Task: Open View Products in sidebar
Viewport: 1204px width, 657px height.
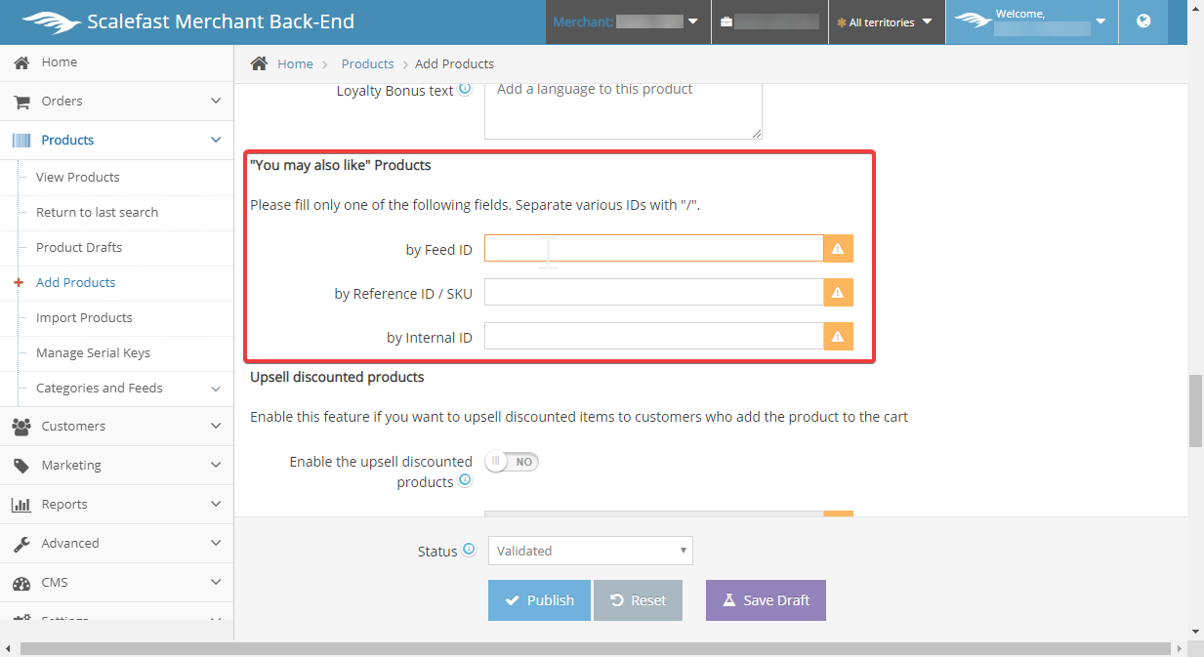Action: click(x=78, y=178)
